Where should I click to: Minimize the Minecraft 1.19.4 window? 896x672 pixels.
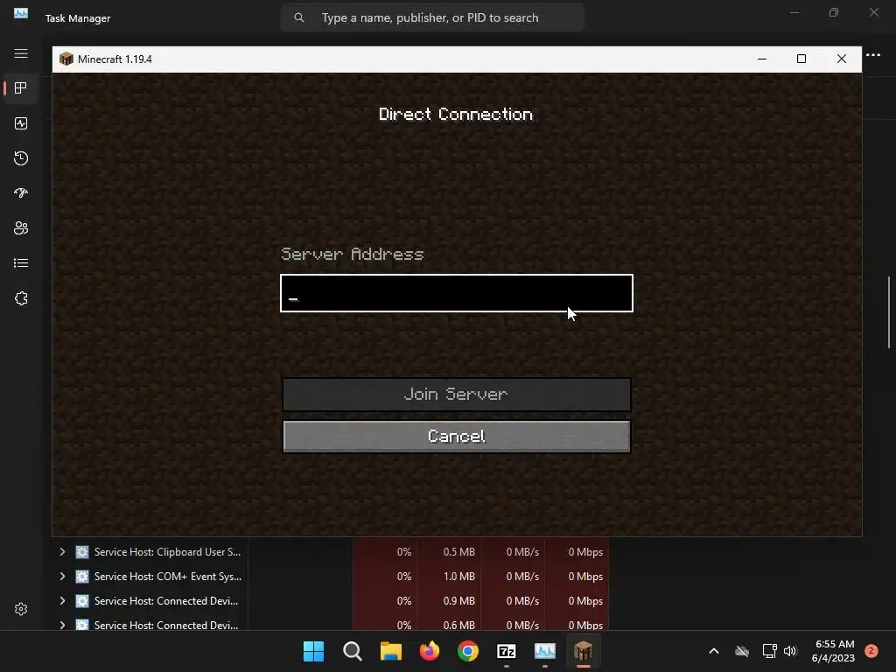pyautogui.click(x=762, y=59)
